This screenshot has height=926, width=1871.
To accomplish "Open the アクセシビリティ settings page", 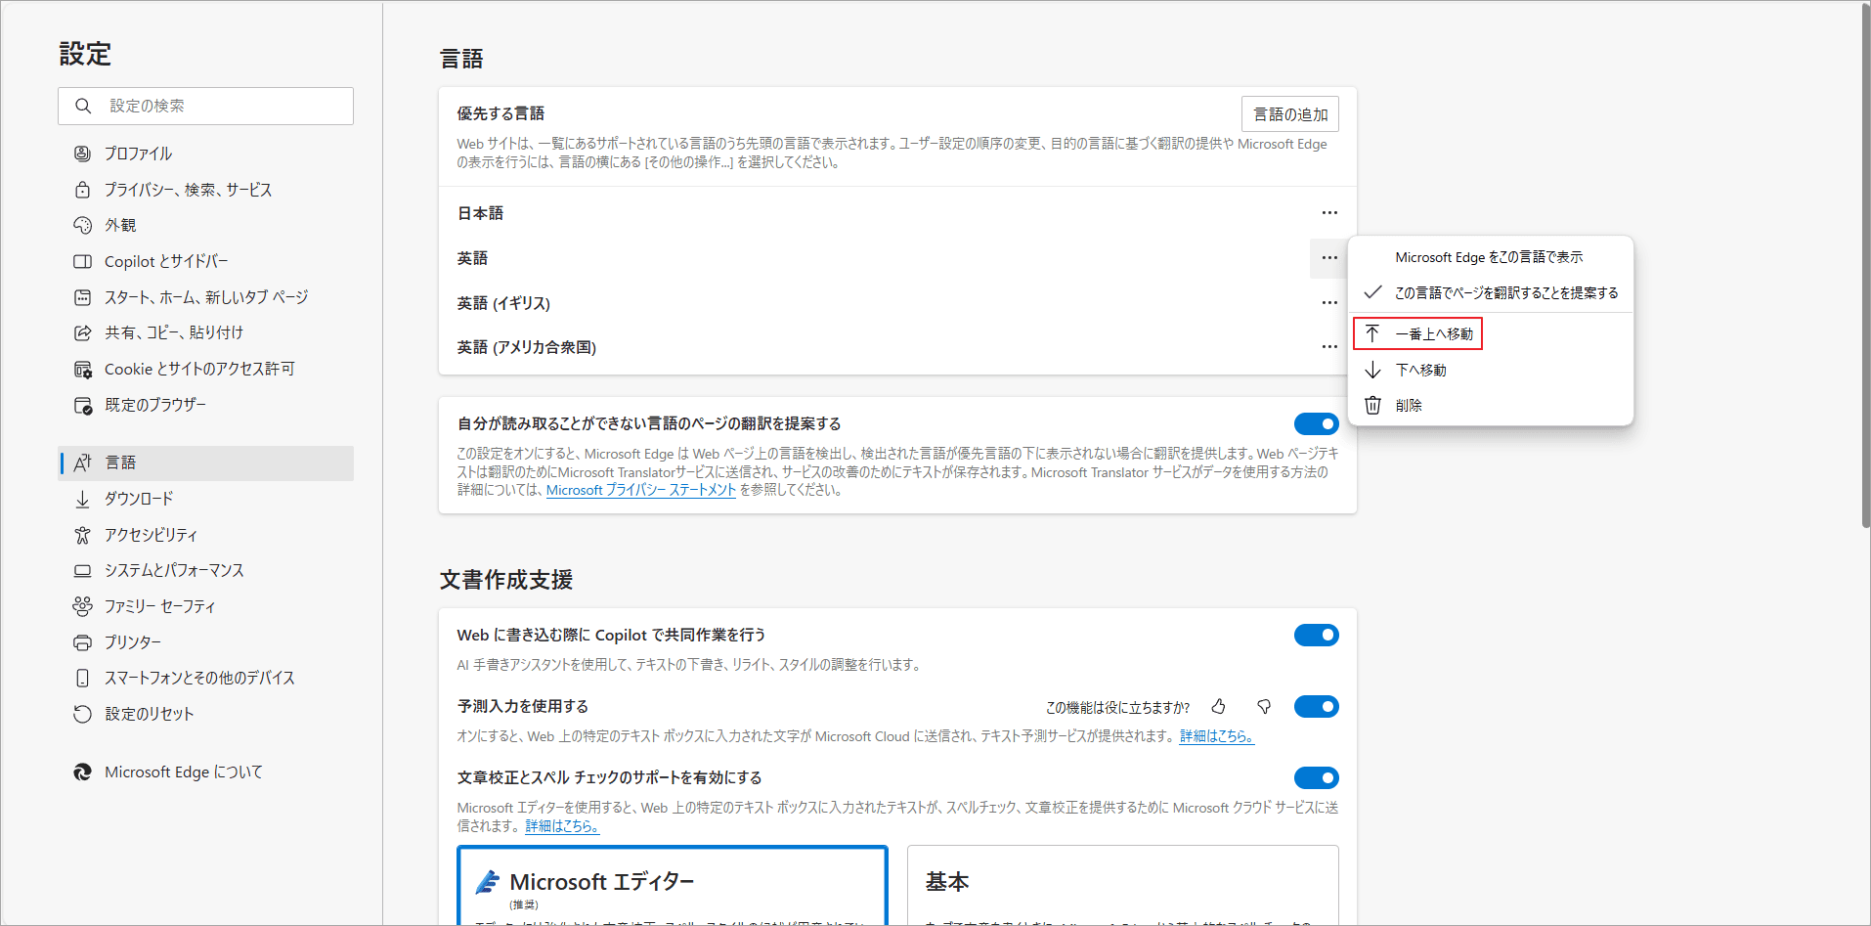I will click(206, 535).
